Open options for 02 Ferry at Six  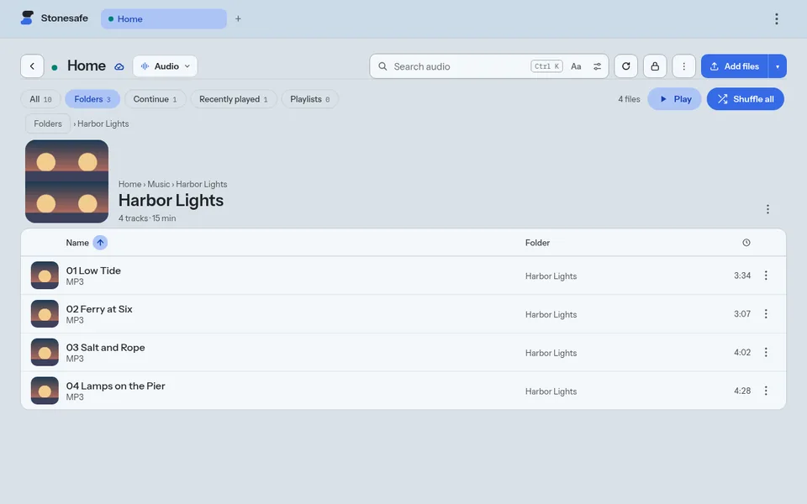click(x=766, y=314)
